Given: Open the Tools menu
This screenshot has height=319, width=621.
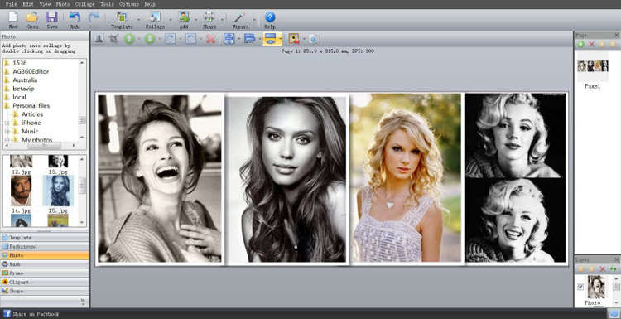Looking at the screenshot, I should point(107,4).
